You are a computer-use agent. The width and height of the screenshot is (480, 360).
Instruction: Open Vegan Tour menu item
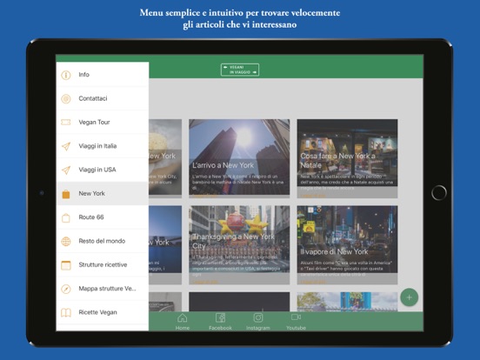[x=103, y=122]
